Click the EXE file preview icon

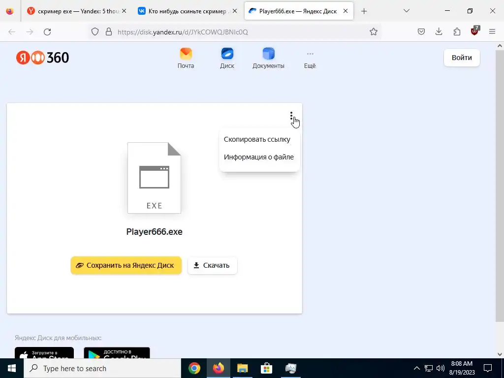[154, 178]
